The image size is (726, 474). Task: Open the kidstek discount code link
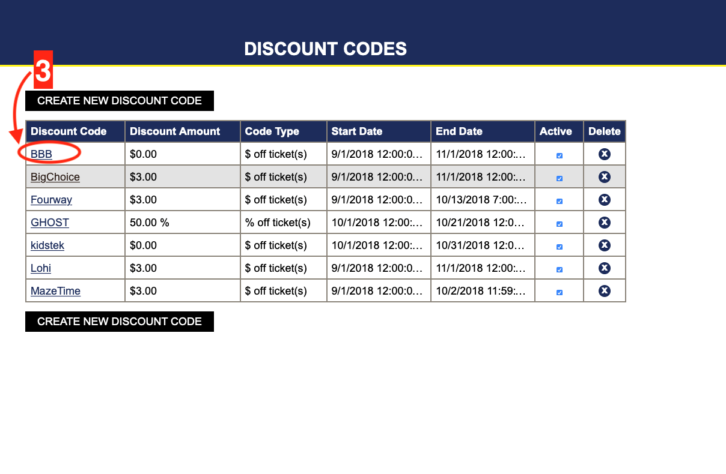[47, 245]
